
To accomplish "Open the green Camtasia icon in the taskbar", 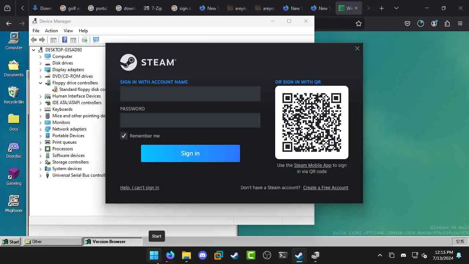I will pos(251,255).
